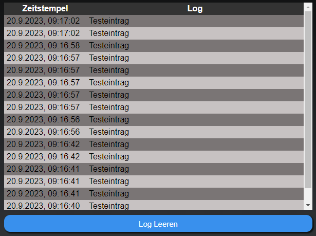This screenshot has width=316, height=236.
Task: Click the scrollbar down arrow
Action: click(308, 205)
